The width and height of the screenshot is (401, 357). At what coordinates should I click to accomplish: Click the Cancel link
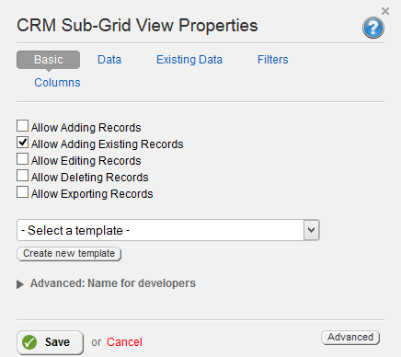[x=124, y=342]
